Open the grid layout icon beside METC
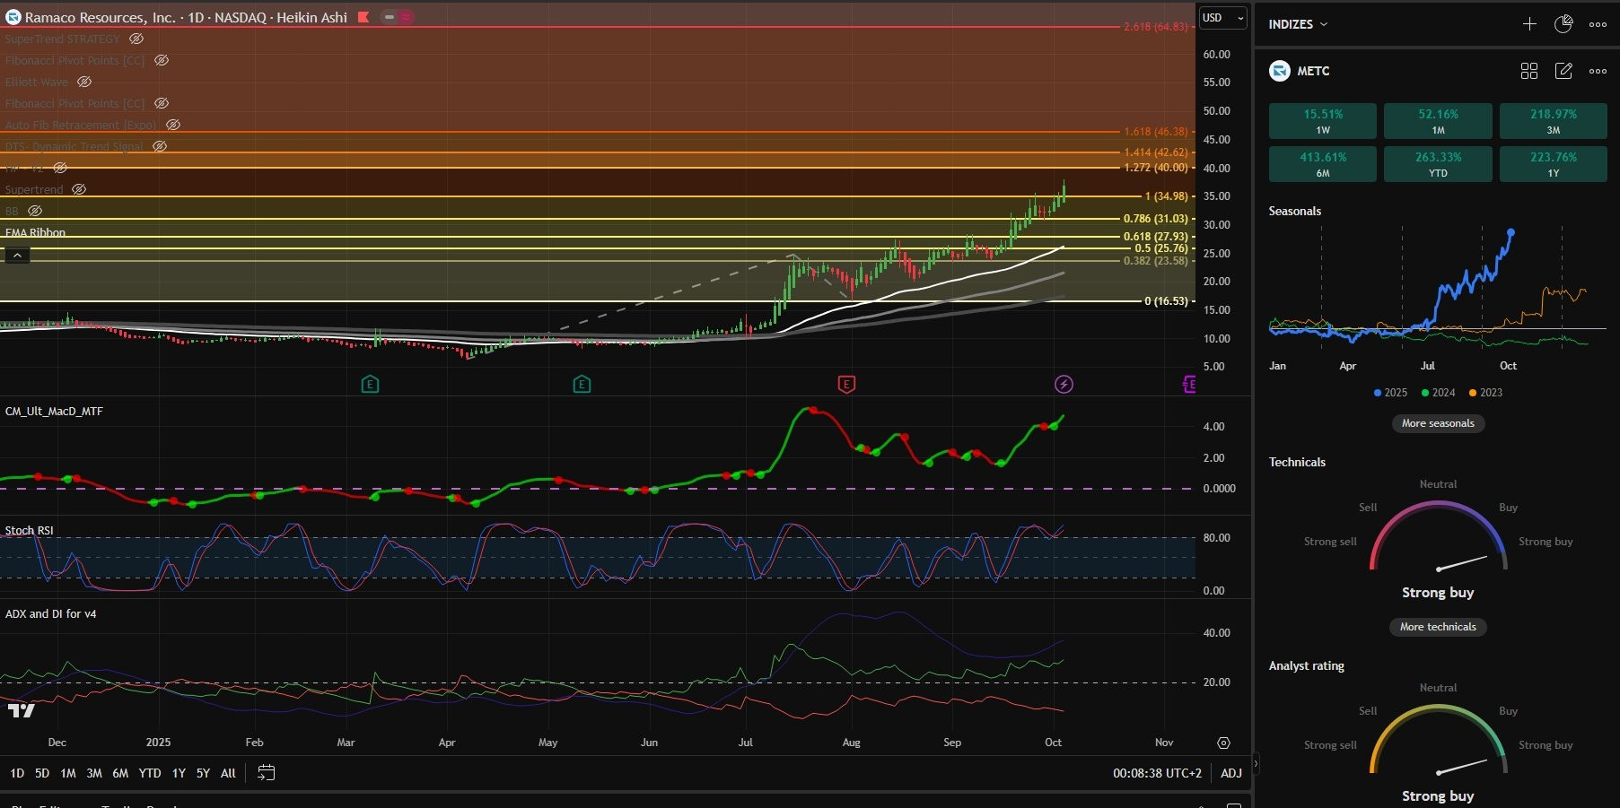The width and height of the screenshot is (1620, 808). (x=1529, y=71)
